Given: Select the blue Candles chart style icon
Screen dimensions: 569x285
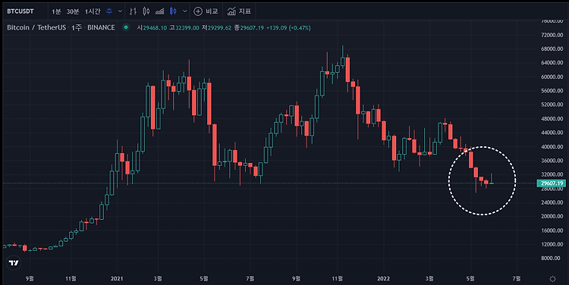Looking at the screenshot, I should click(173, 11).
